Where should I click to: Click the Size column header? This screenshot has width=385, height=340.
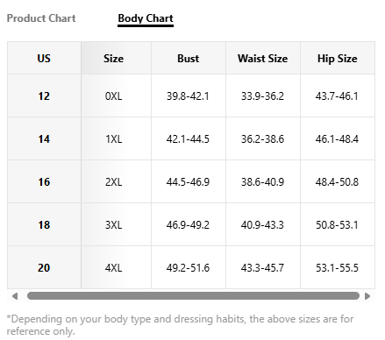point(116,58)
